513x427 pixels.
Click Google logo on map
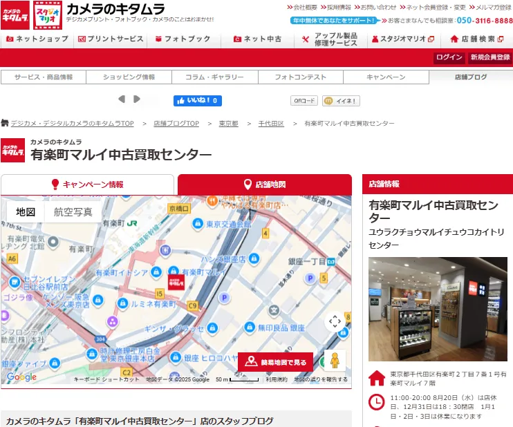pyautogui.click(x=22, y=377)
